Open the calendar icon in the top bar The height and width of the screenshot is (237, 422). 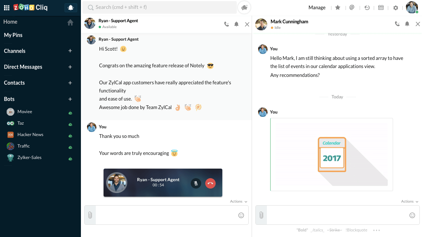pyautogui.click(x=381, y=7)
